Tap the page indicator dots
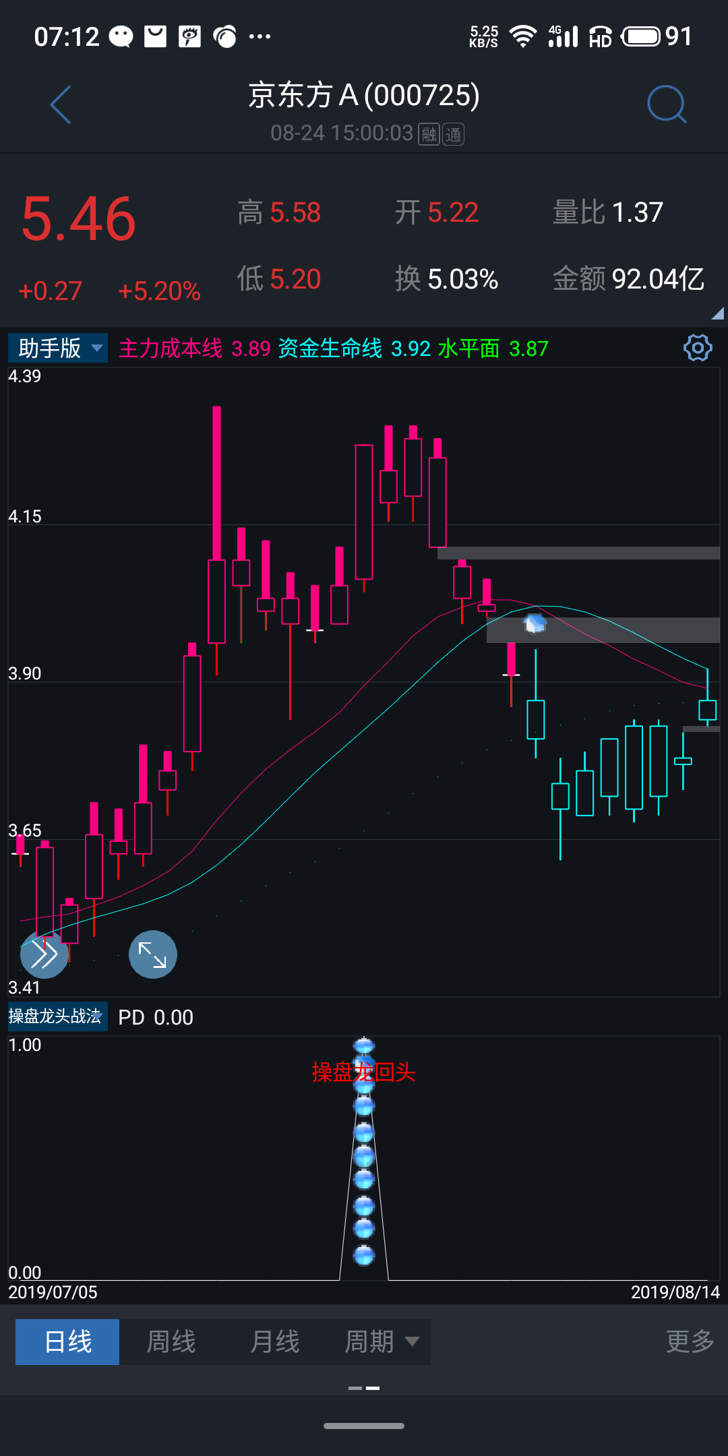 (x=364, y=1388)
